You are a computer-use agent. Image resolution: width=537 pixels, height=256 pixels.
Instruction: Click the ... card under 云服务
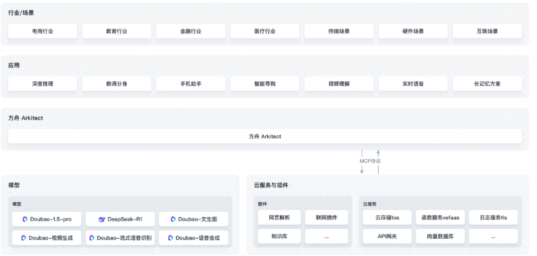pos(493,236)
